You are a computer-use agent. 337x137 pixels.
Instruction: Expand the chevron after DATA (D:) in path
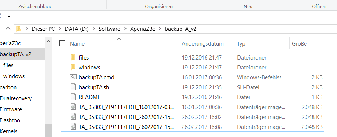point(93,29)
